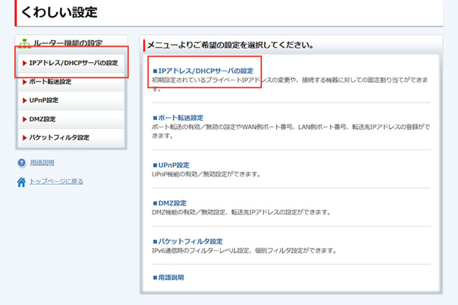Viewport: 458px width, 305px height.
Task: Open ■UPnP設定 link in main panel
Action: [171, 165]
